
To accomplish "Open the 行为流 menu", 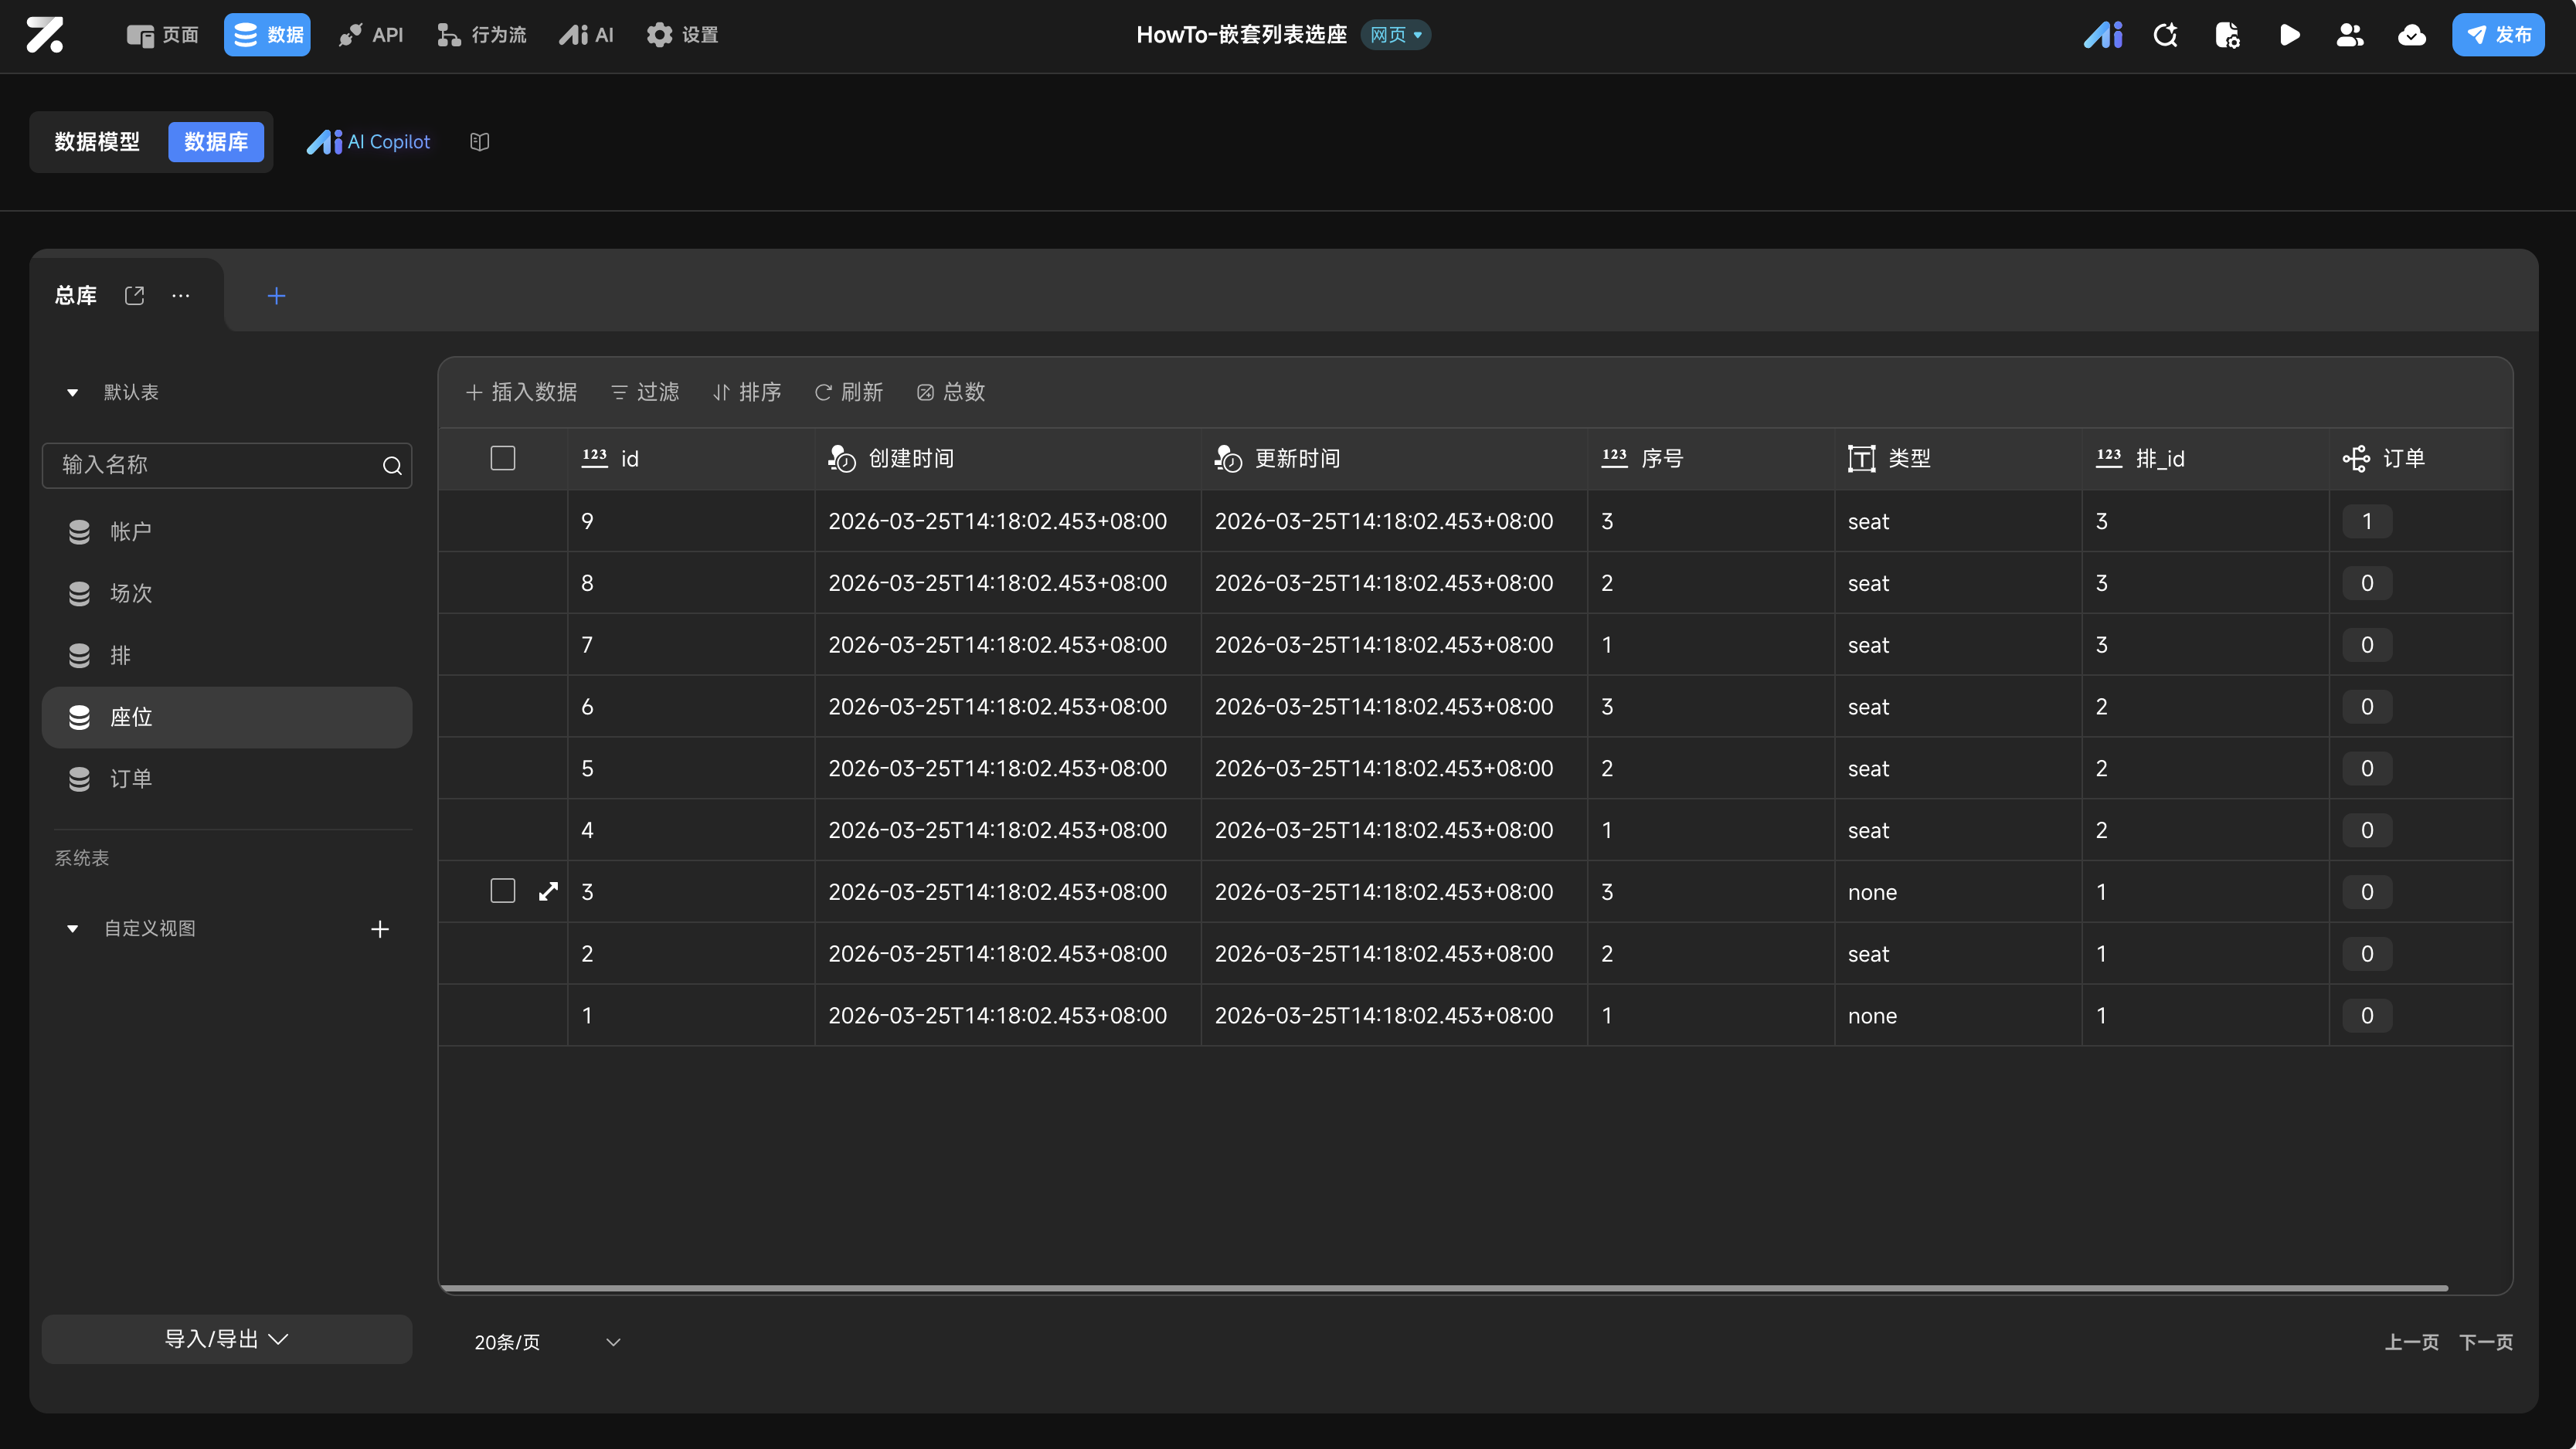I will [482, 35].
